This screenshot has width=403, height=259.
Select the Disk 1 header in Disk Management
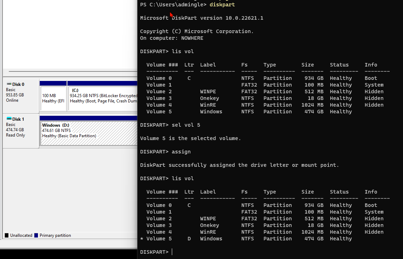[x=21, y=131]
